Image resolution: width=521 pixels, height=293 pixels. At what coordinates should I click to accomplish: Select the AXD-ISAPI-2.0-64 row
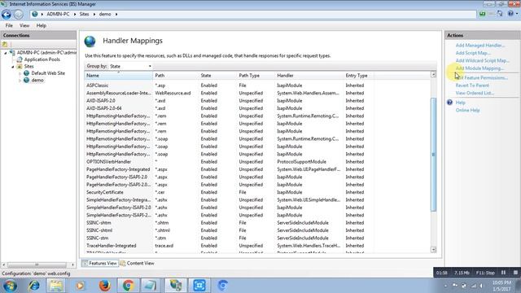230,108
